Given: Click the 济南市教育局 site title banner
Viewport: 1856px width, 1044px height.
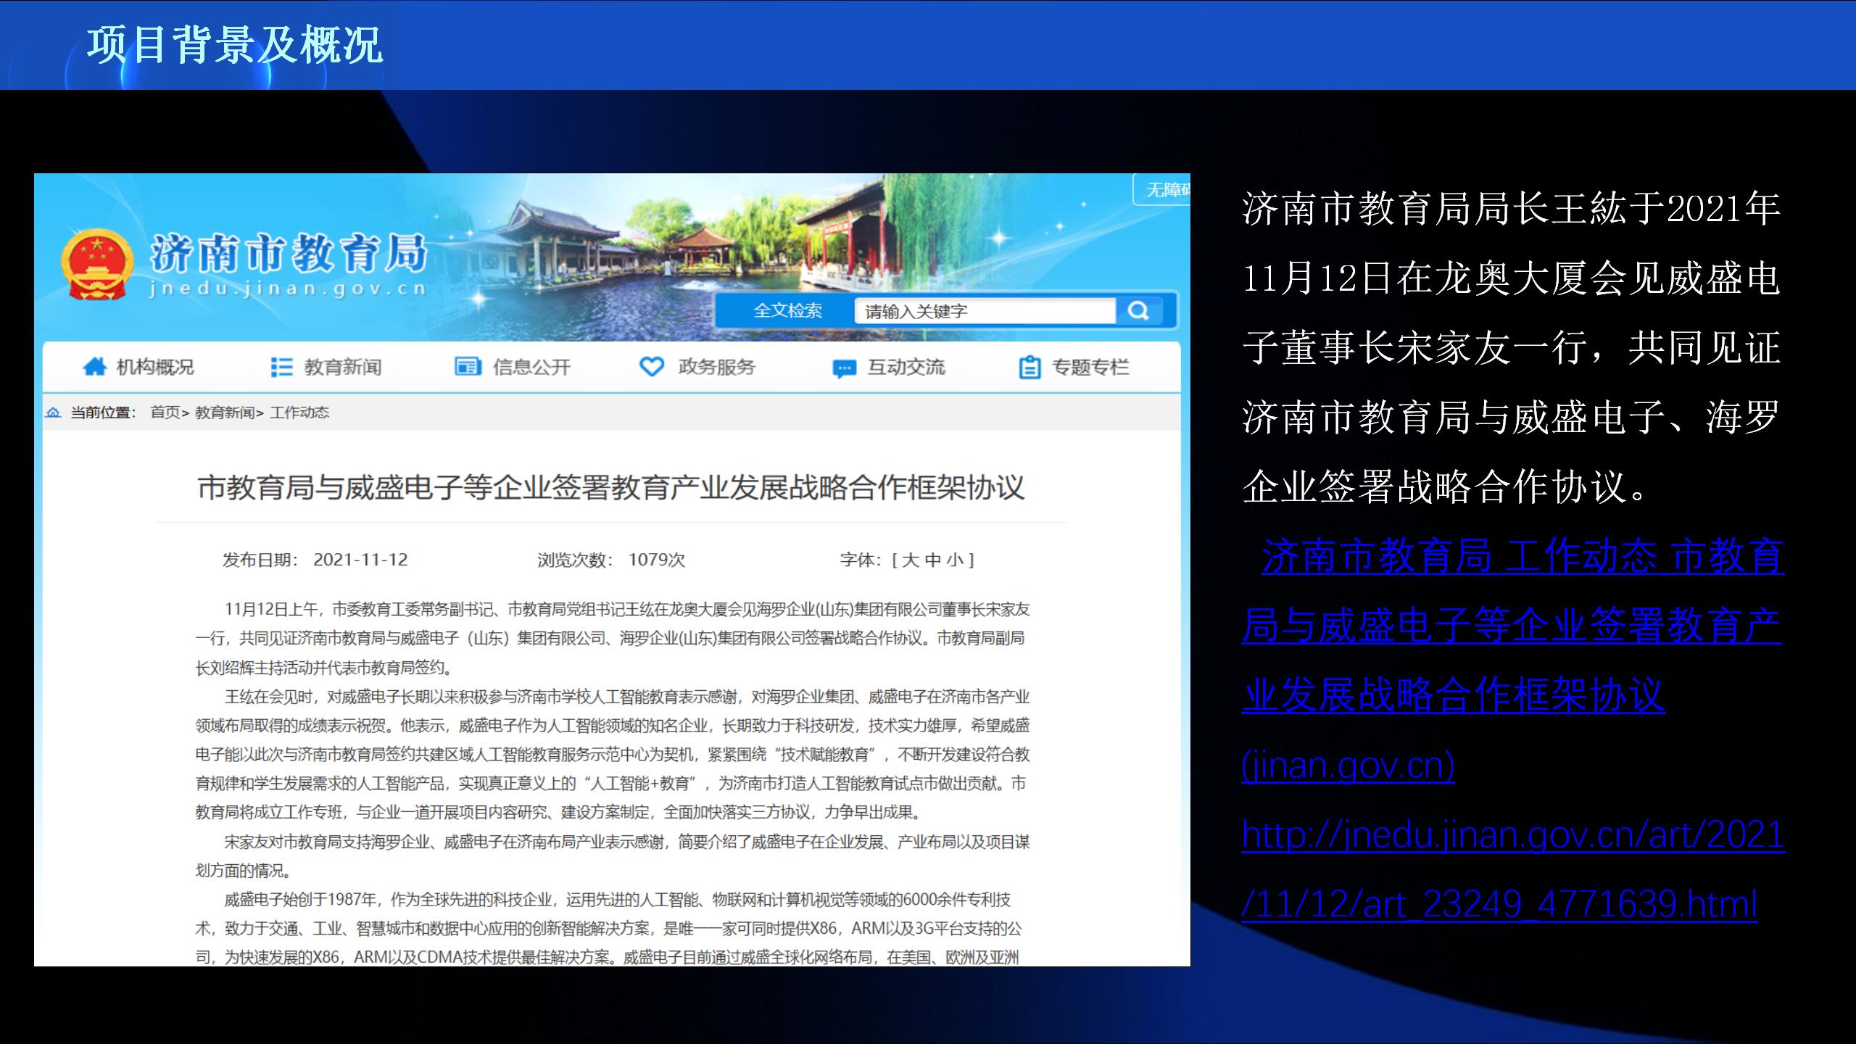Looking at the screenshot, I should pos(288,254).
